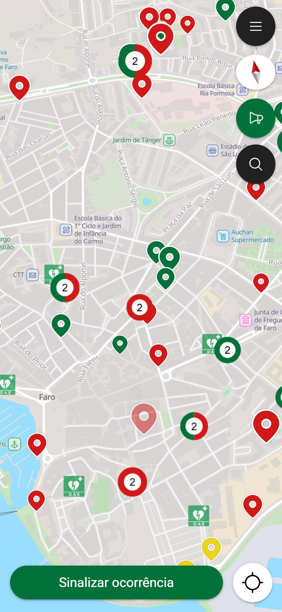Expand the red cluster of 2 near the bottom
This screenshot has width=282, height=612.
(x=132, y=482)
